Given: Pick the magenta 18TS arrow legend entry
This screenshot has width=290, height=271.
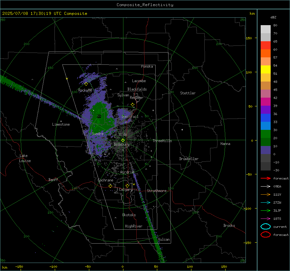Looking at the screenshot, I should (x=266, y=219).
